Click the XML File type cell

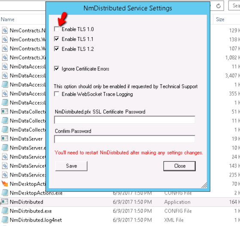tap(174, 220)
